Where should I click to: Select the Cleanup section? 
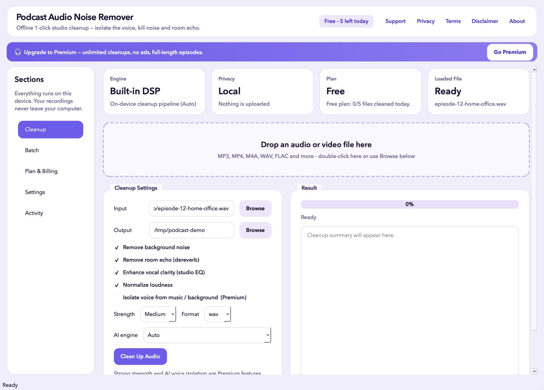51,130
